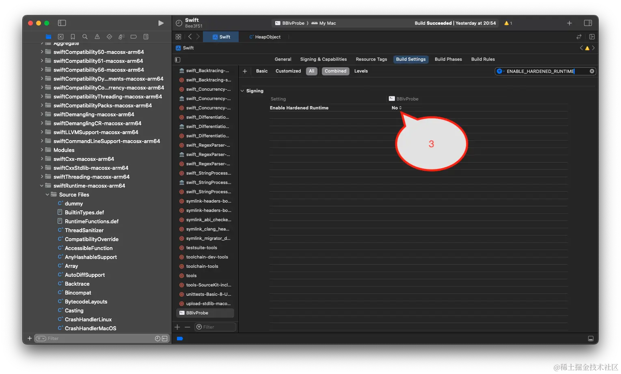The image size is (621, 374).
Task: Switch to Combined settings view
Action: pyautogui.click(x=336, y=71)
